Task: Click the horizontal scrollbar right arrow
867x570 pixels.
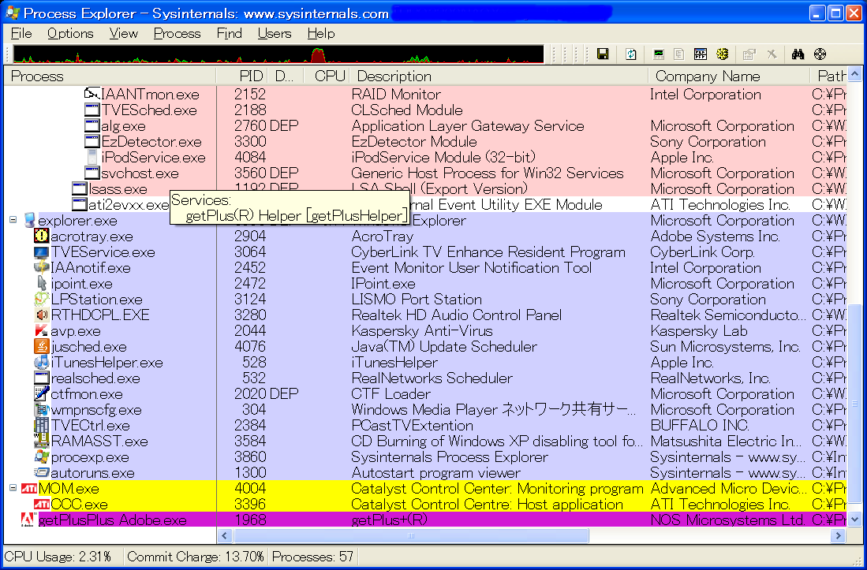Action: pyautogui.click(x=839, y=535)
